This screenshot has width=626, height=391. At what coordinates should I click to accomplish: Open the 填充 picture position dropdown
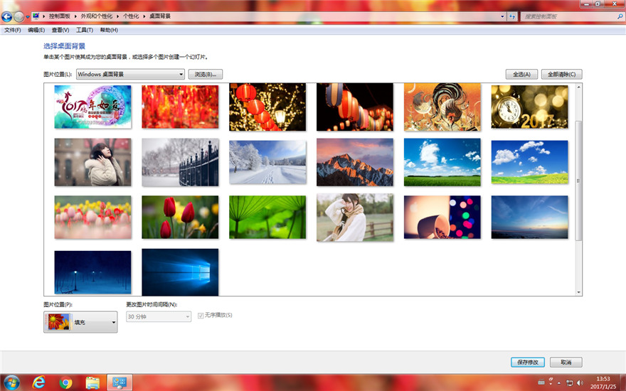[x=80, y=322]
